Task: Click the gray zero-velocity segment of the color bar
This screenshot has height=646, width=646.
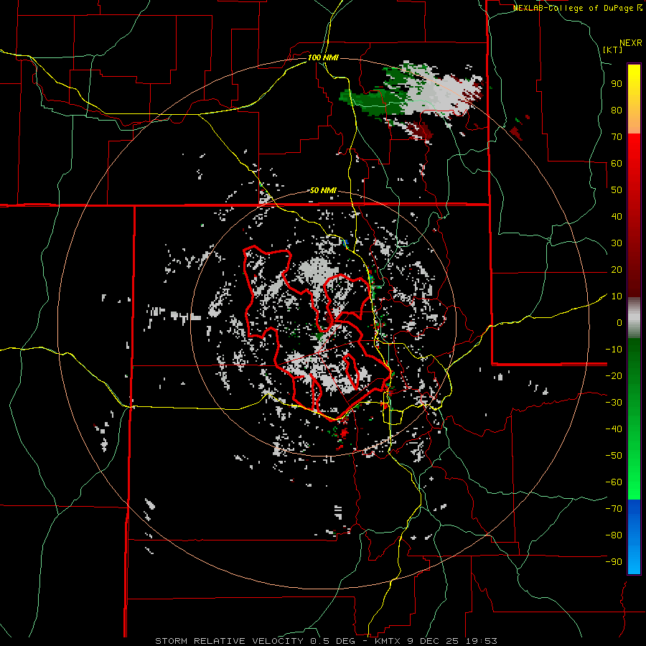Action: click(x=634, y=318)
